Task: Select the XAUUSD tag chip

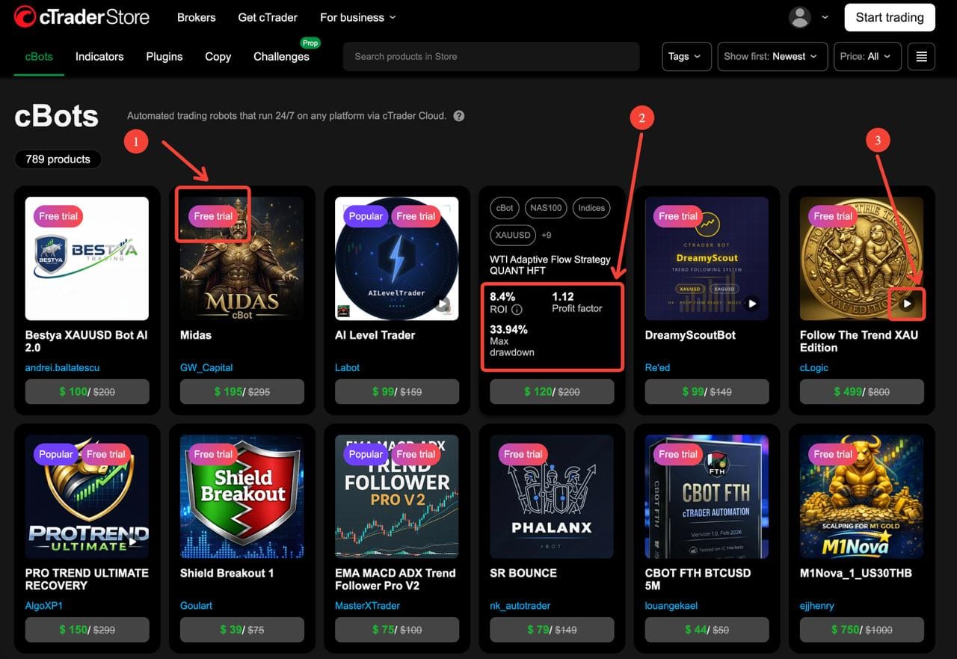Action: click(513, 235)
